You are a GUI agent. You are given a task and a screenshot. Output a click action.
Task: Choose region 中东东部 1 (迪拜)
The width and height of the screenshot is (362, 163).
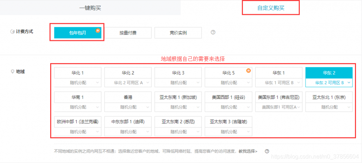[128, 122]
